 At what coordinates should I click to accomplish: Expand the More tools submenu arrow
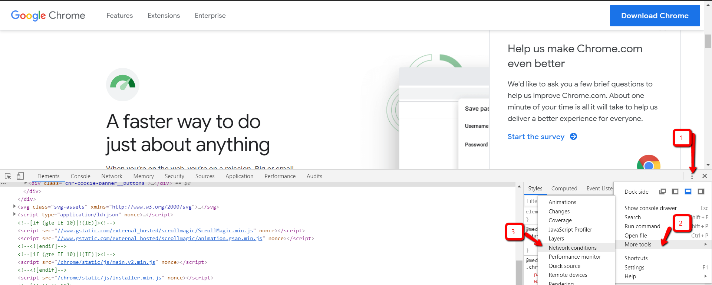pyautogui.click(x=705, y=245)
